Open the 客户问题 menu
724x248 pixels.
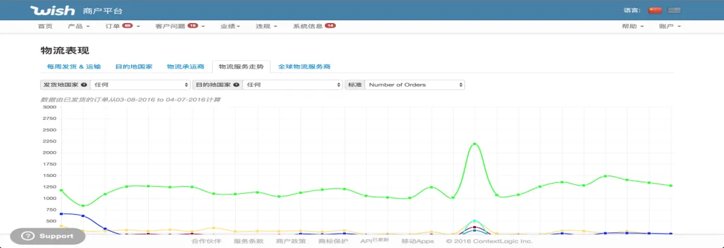click(180, 26)
